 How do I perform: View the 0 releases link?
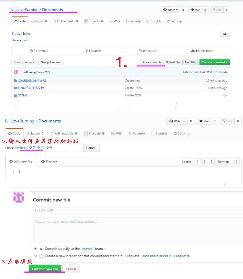(148, 51)
